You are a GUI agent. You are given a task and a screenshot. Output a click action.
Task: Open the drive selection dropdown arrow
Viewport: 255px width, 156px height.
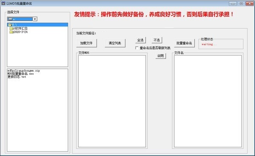35,19
